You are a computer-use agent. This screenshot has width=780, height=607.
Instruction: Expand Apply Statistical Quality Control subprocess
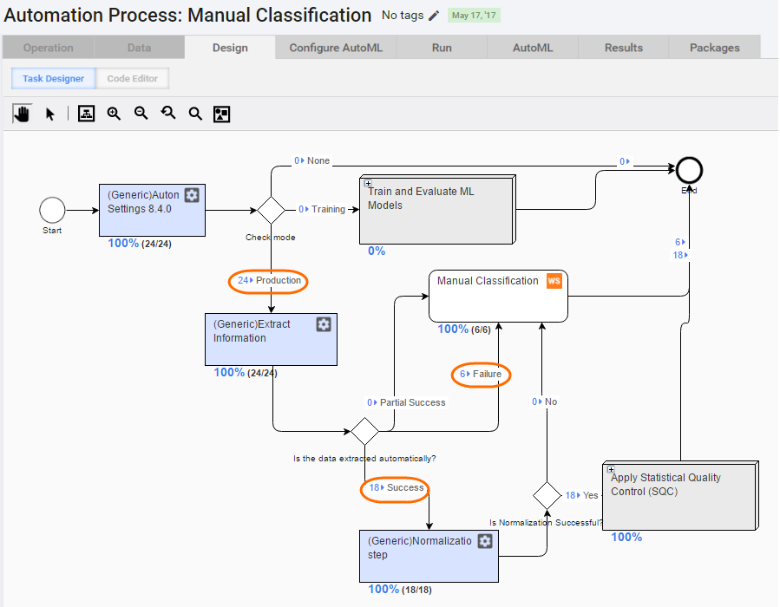pos(611,469)
